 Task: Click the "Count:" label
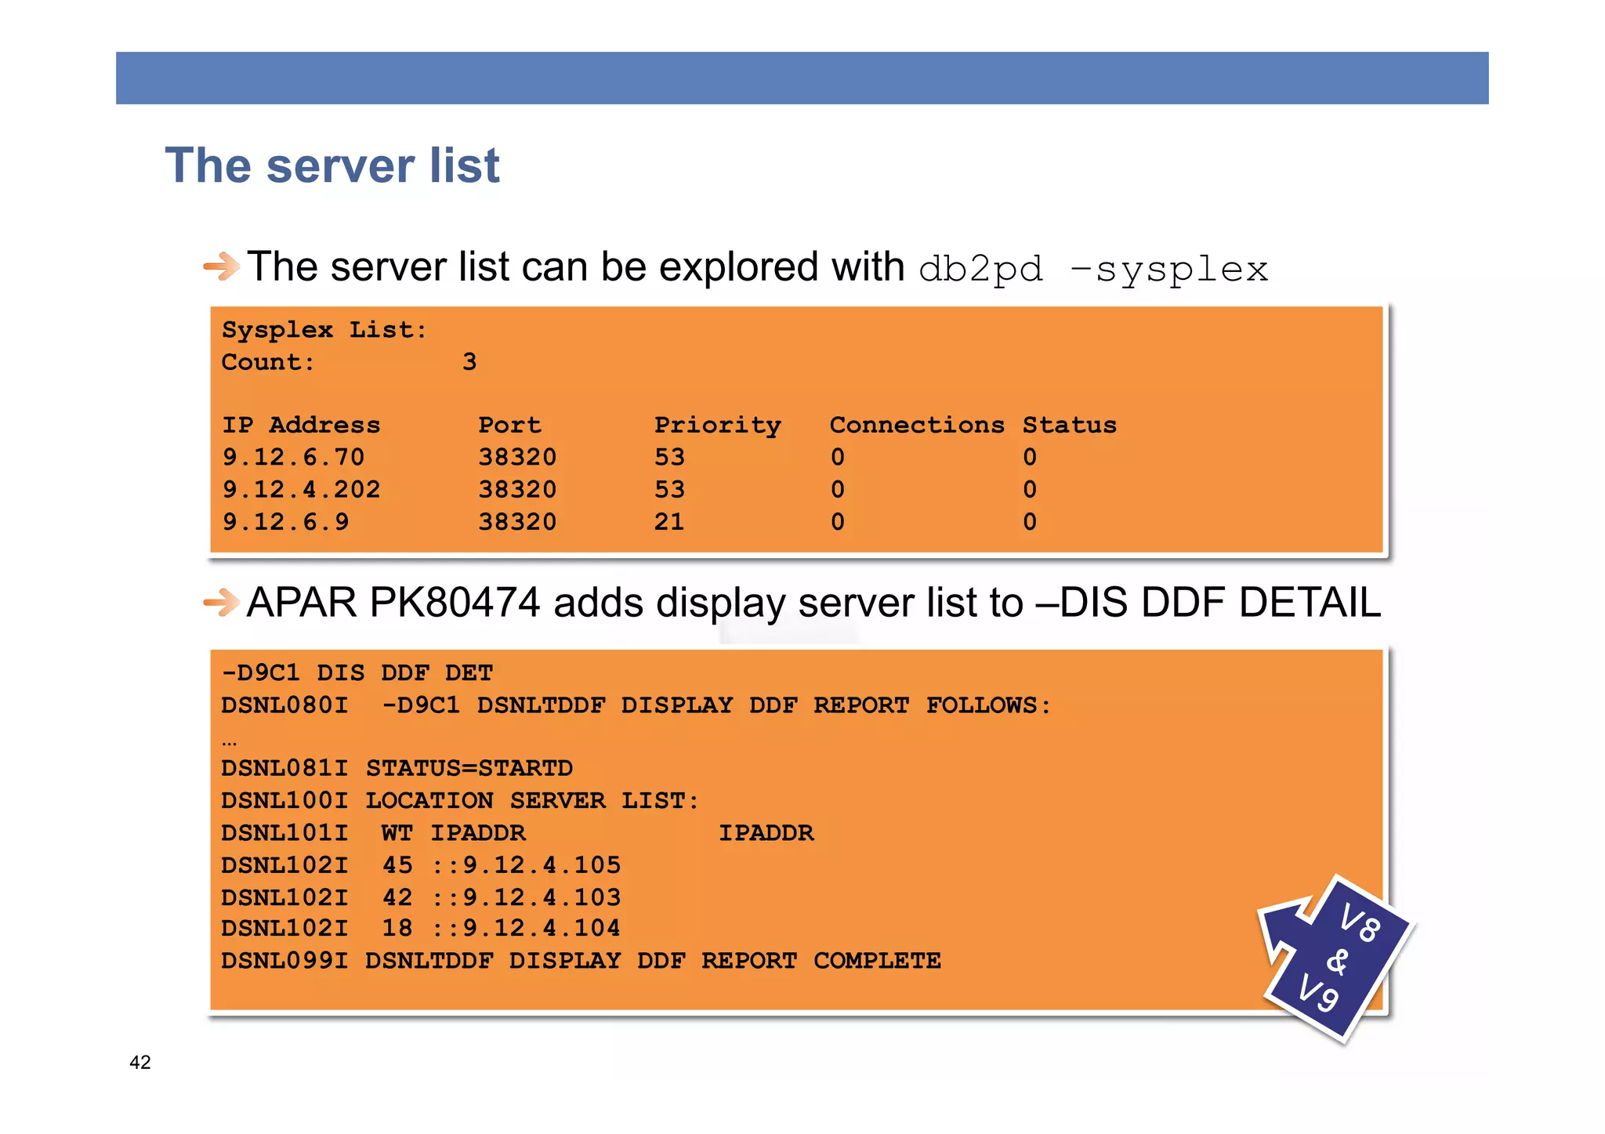pyautogui.click(x=268, y=362)
